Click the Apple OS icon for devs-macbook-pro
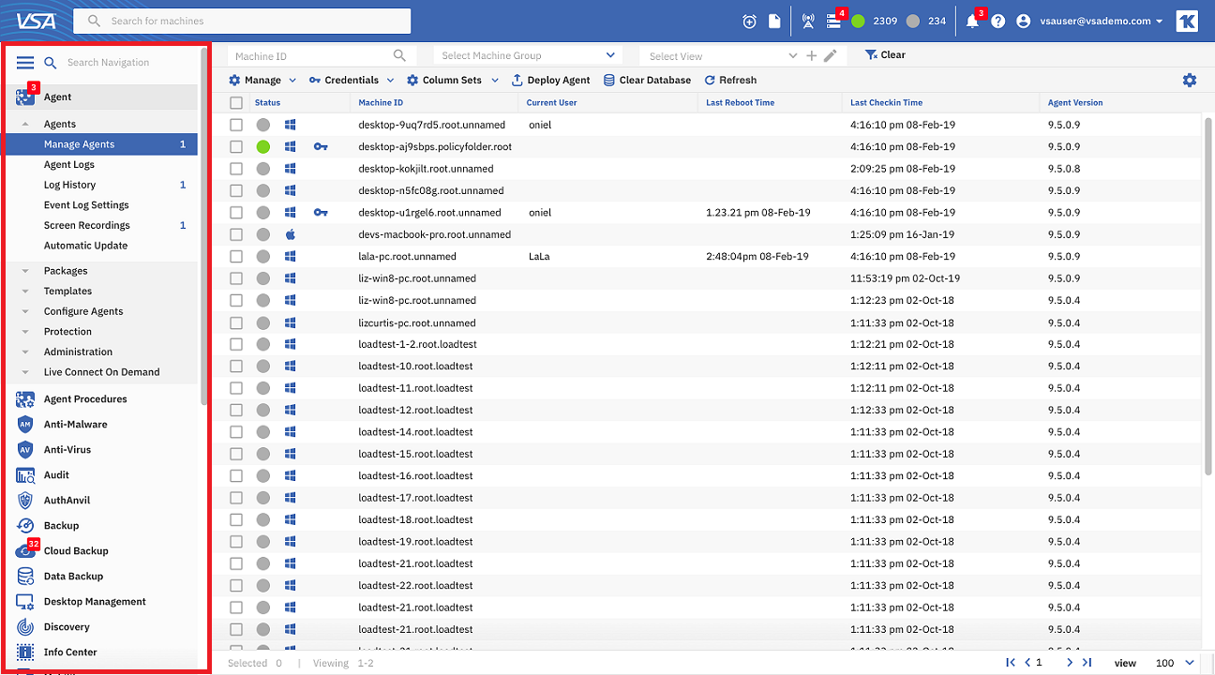The height and width of the screenshot is (675, 1215). 291,234
